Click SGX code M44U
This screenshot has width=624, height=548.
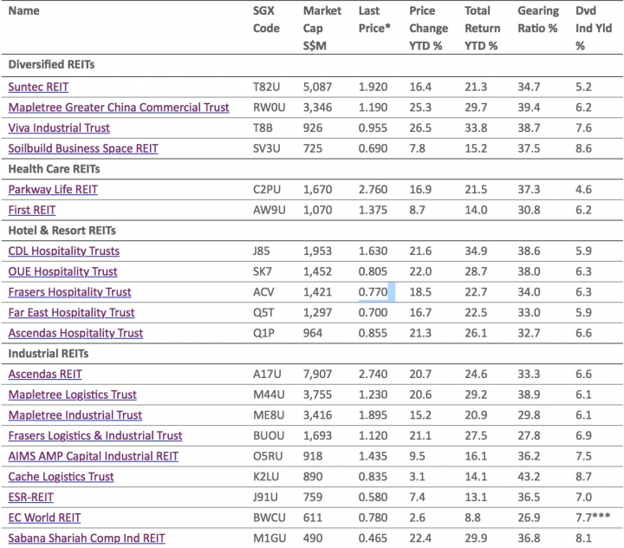pyautogui.click(x=269, y=395)
